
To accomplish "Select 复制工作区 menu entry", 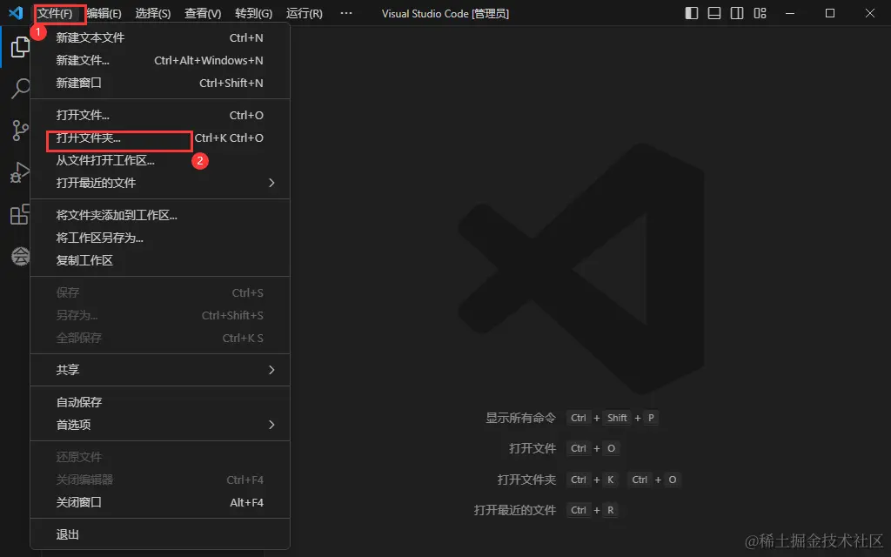I will (160, 260).
